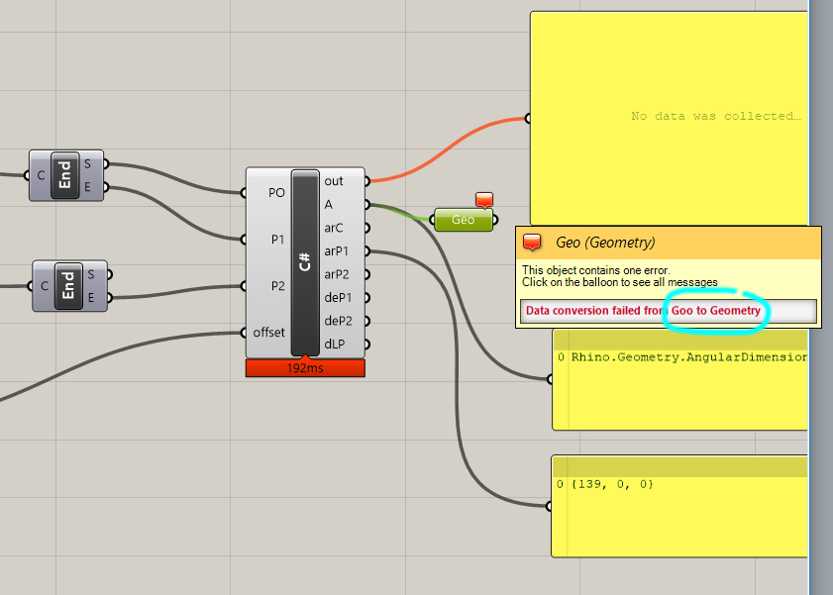This screenshot has height=595, width=833.
Task: Click the 'PO' input of the C# script
Action: 245,193
